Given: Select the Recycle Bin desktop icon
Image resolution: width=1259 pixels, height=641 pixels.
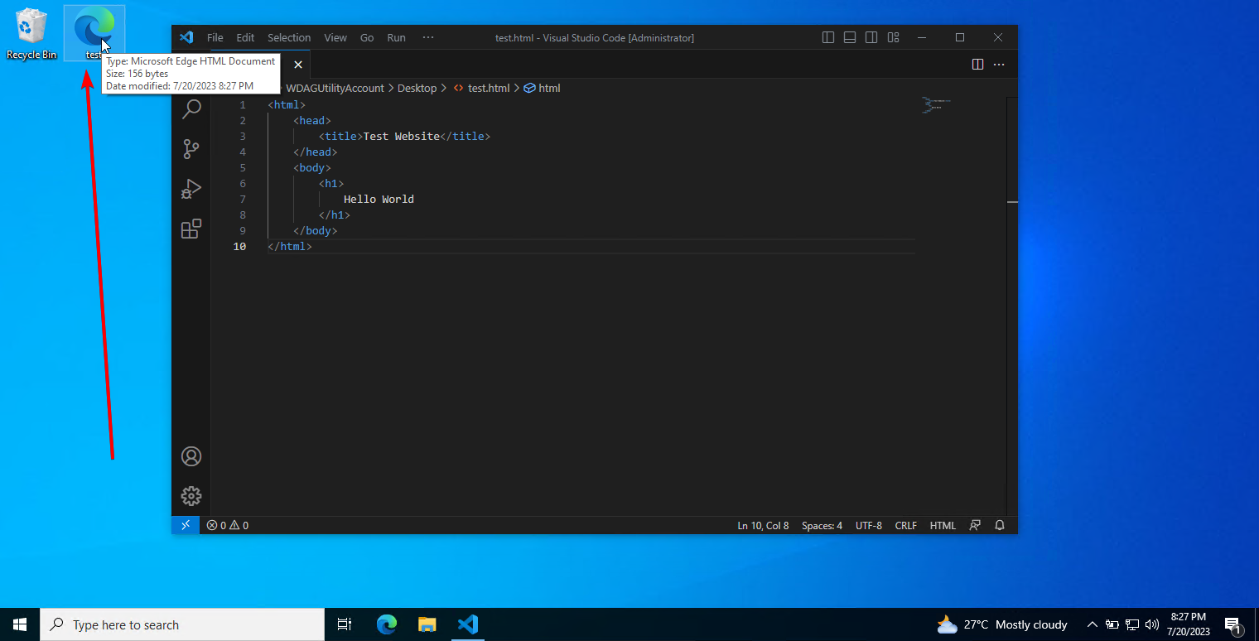Looking at the screenshot, I should [x=31, y=34].
